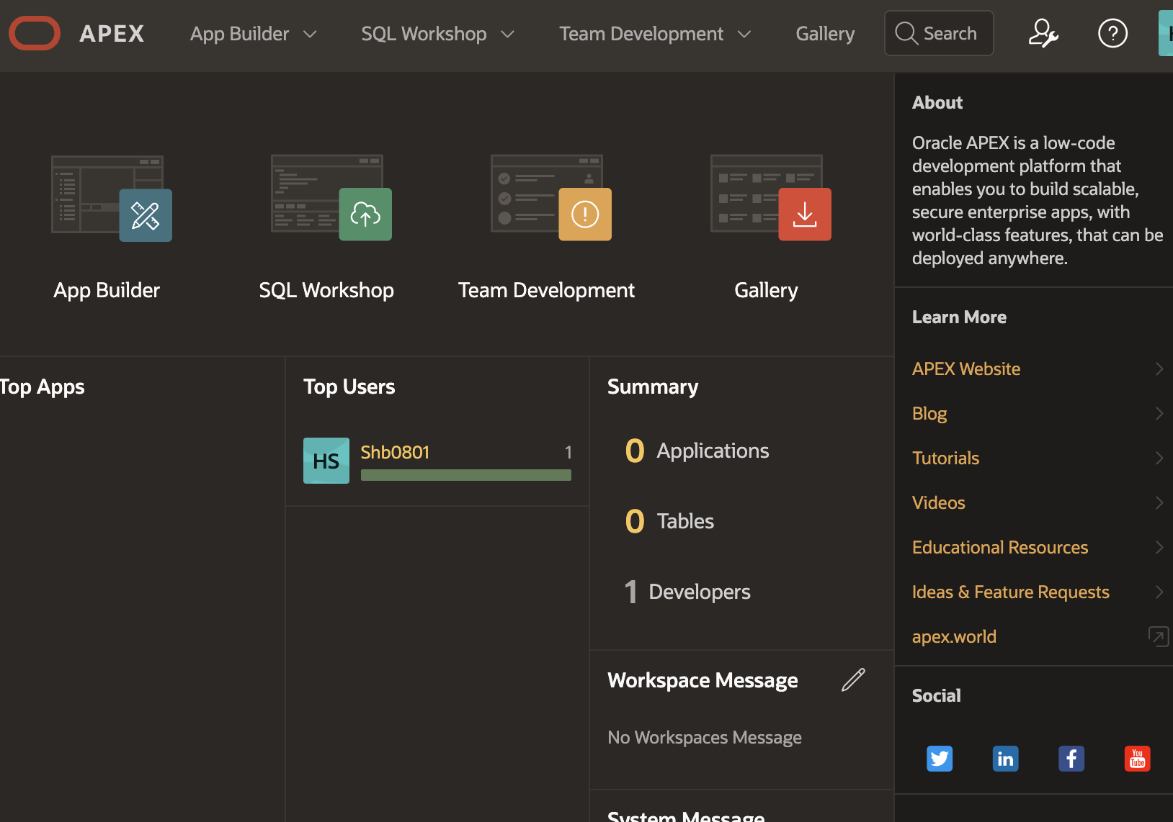Click the Gallery tile label
Screen dimensions: 1173x822
click(x=766, y=290)
